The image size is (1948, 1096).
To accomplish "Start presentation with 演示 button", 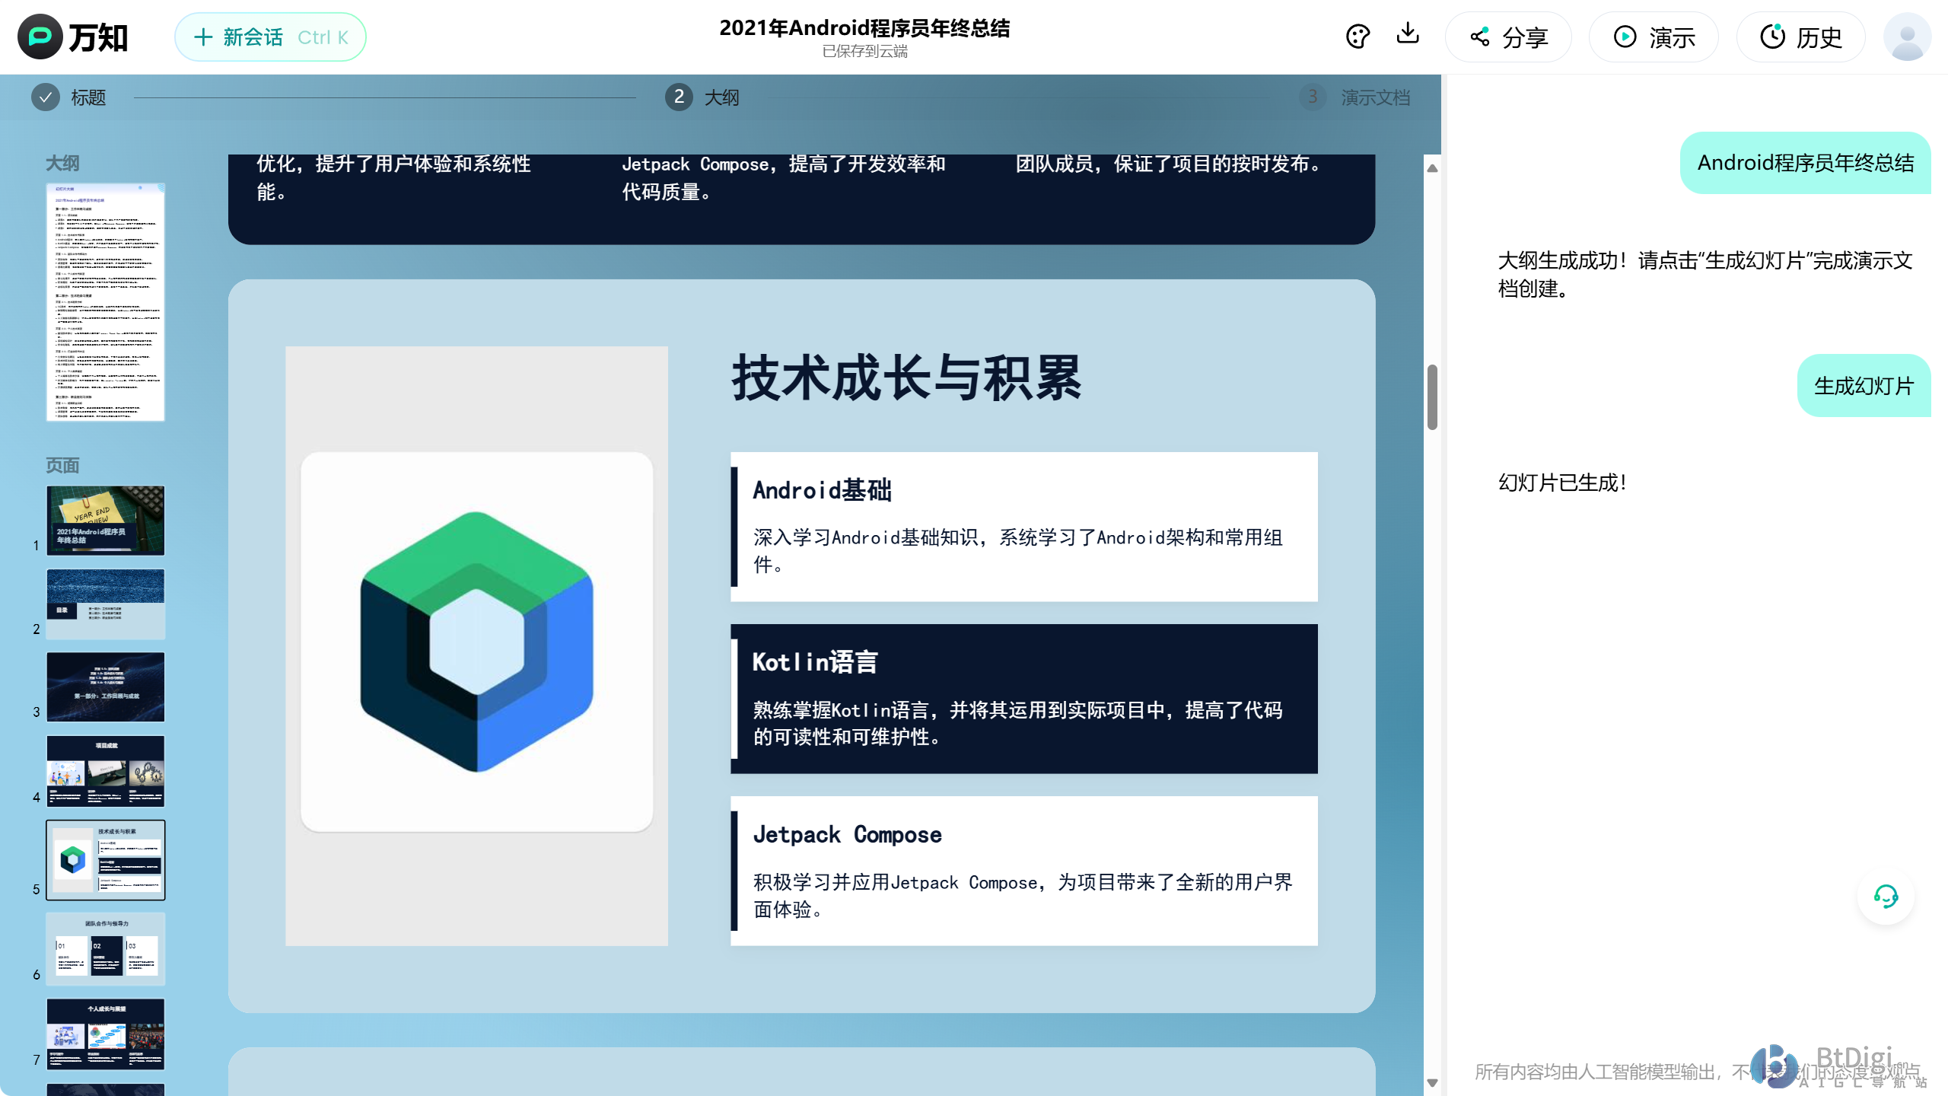I will click(1654, 37).
